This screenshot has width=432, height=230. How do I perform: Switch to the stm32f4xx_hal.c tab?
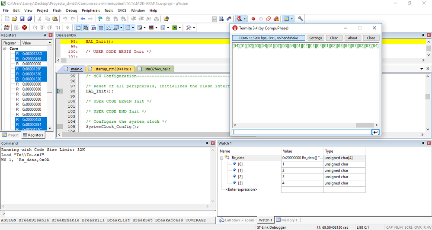tap(154, 69)
